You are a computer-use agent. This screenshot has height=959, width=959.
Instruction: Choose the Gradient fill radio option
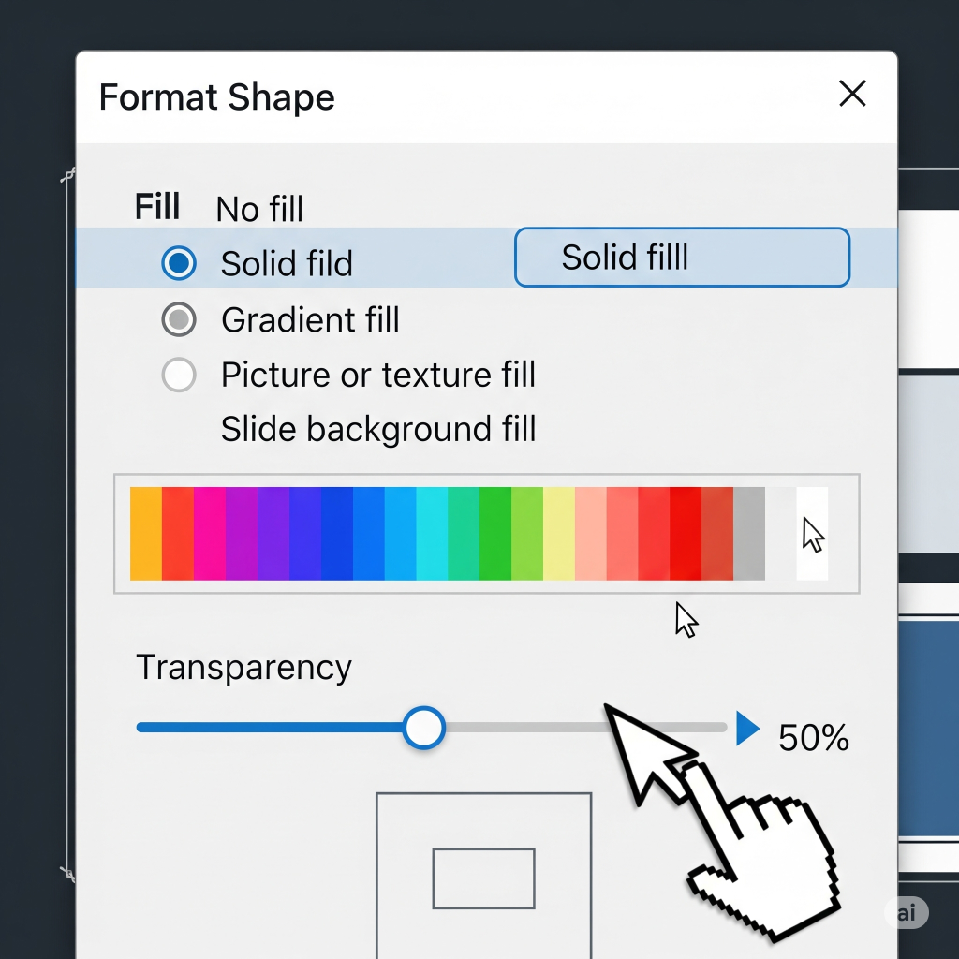[179, 320]
